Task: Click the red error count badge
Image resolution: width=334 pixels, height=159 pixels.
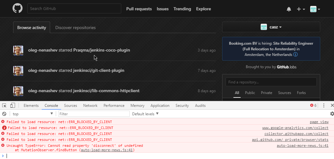Action: coord(313,105)
